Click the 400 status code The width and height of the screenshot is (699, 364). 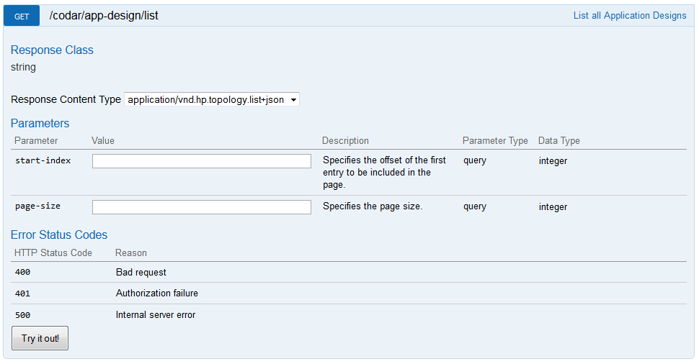[23, 272]
